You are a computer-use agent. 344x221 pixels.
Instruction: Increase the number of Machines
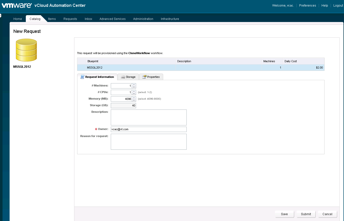[134, 85]
